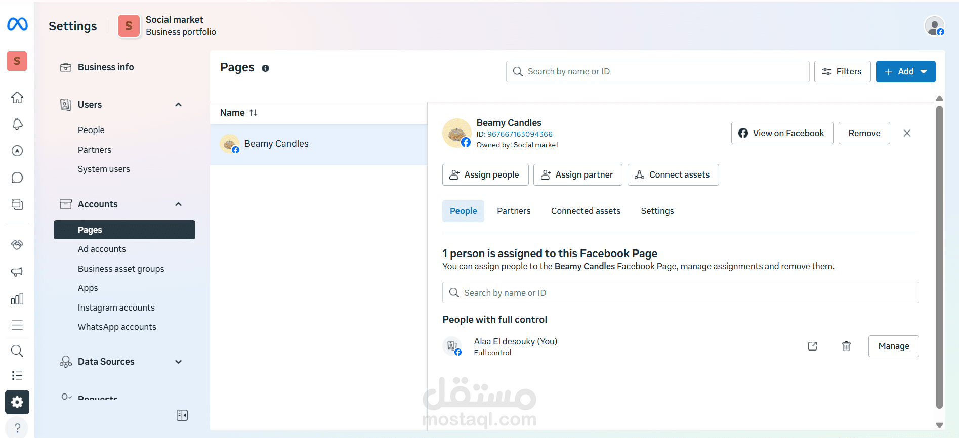Collapse the sidebar panel icon
Viewport: 959px width, 438px height.
(182, 415)
